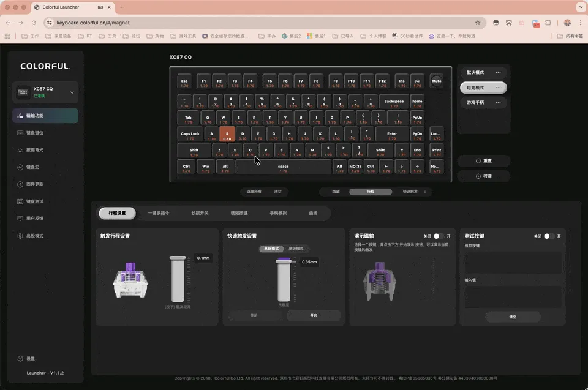Open options menu for 默认模式 profile
588x390 pixels.
(498, 73)
